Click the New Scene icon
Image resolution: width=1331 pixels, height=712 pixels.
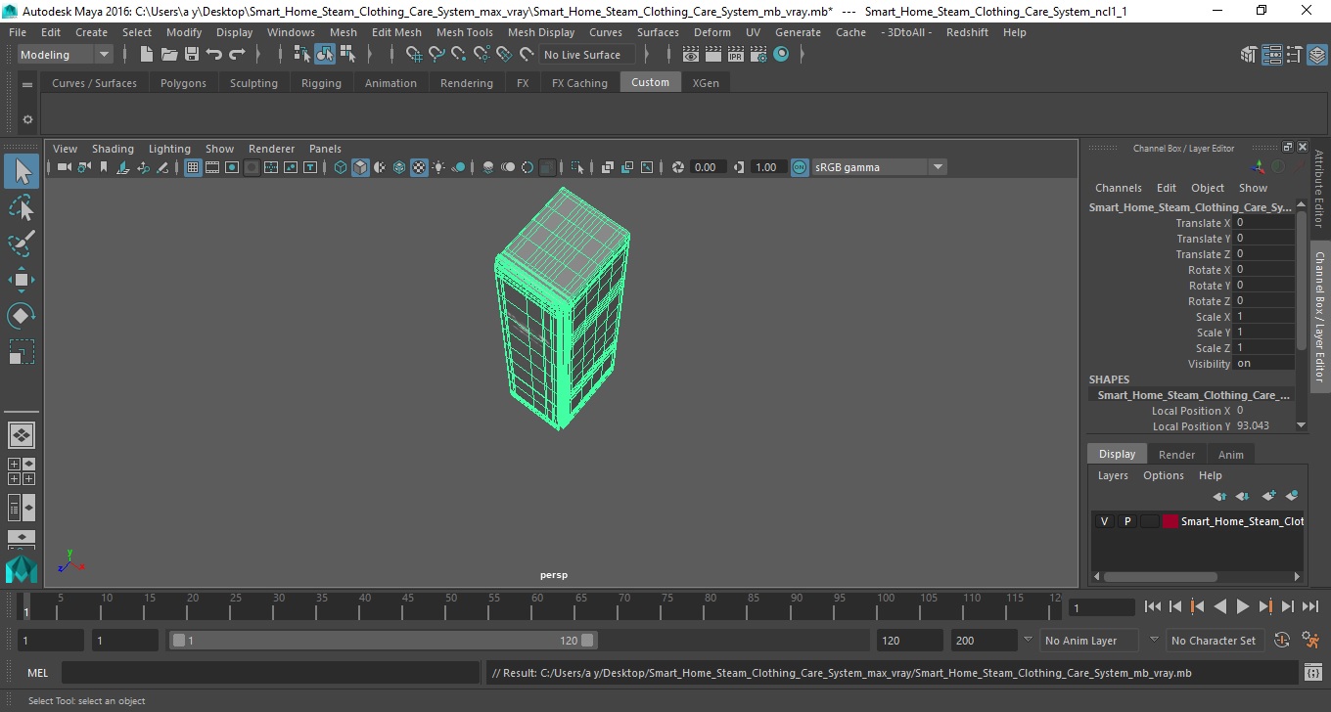point(147,55)
